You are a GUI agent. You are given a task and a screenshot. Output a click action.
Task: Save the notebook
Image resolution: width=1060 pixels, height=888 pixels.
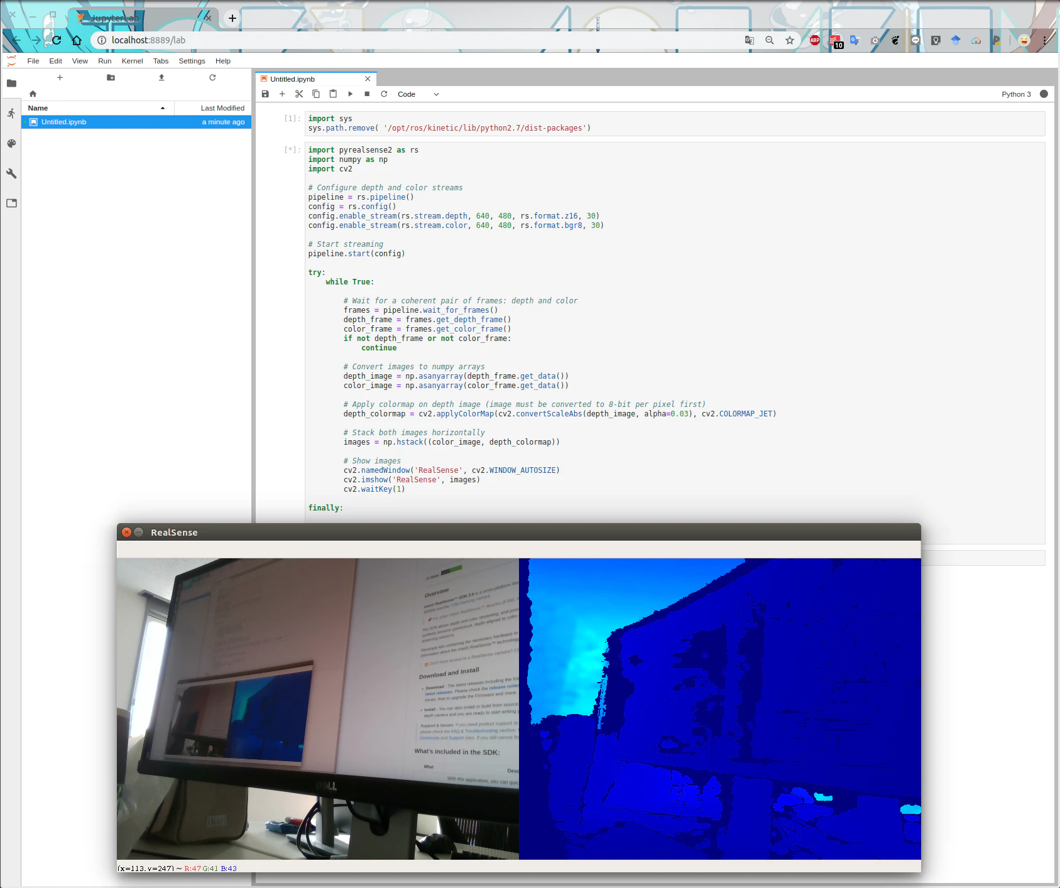point(265,94)
